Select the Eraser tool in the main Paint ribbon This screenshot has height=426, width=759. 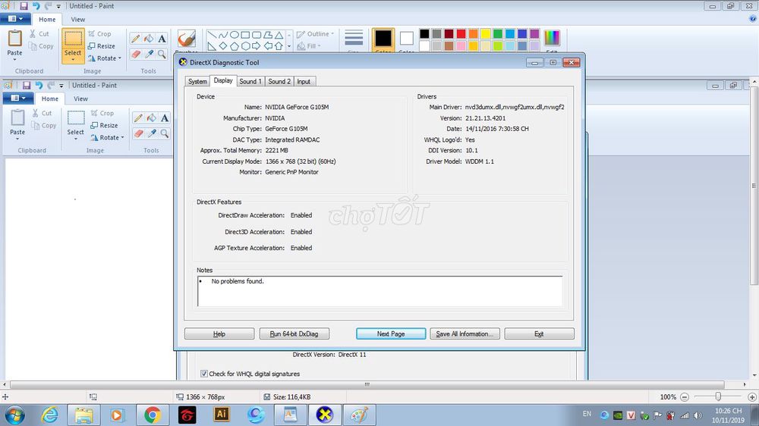point(136,54)
